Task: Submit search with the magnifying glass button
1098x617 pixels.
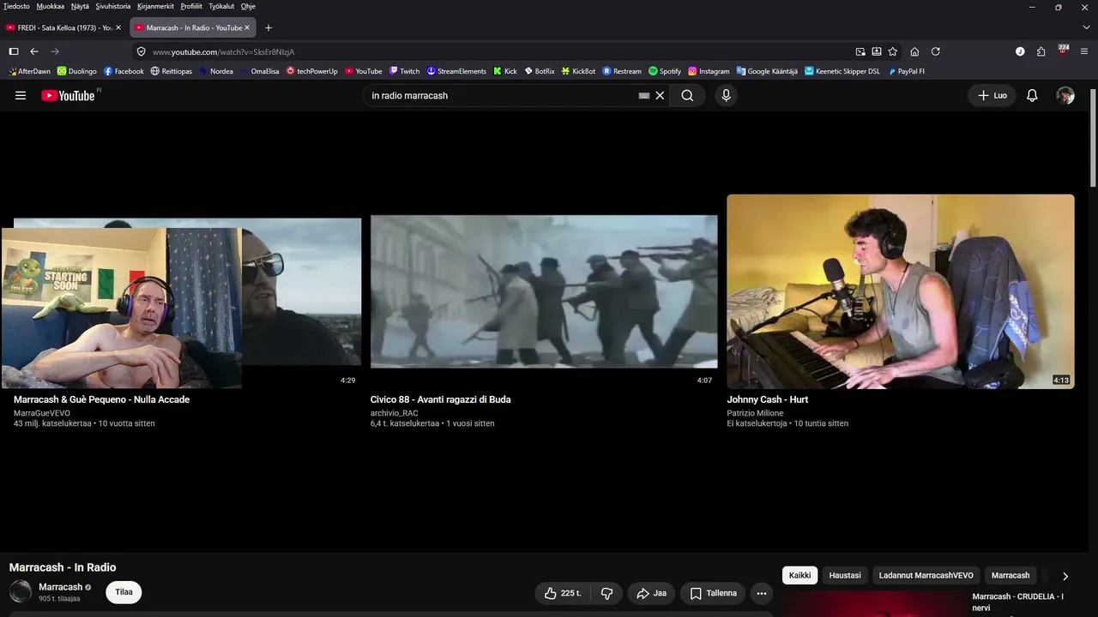Action: coord(687,95)
